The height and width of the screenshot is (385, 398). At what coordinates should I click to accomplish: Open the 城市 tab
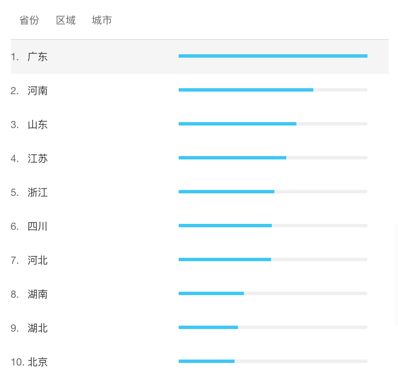coord(102,20)
